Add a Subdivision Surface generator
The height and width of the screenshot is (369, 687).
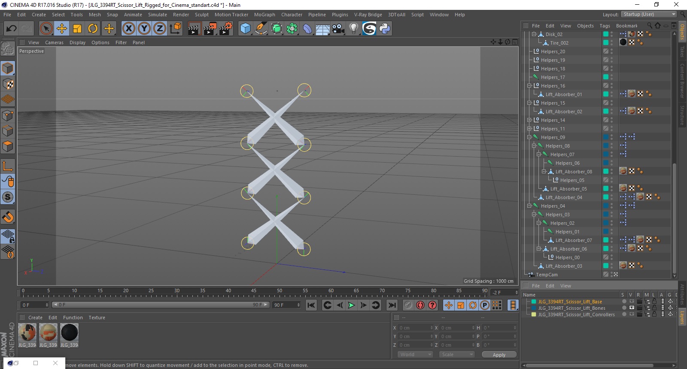277,29
